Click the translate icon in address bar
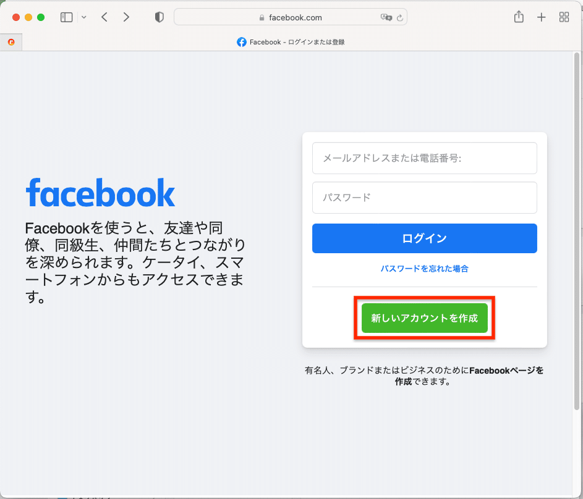The width and height of the screenshot is (583, 499). 386,17
